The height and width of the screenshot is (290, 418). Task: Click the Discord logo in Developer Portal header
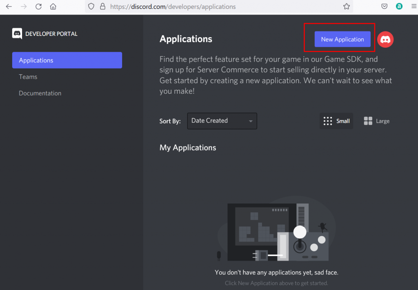point(17,33)
